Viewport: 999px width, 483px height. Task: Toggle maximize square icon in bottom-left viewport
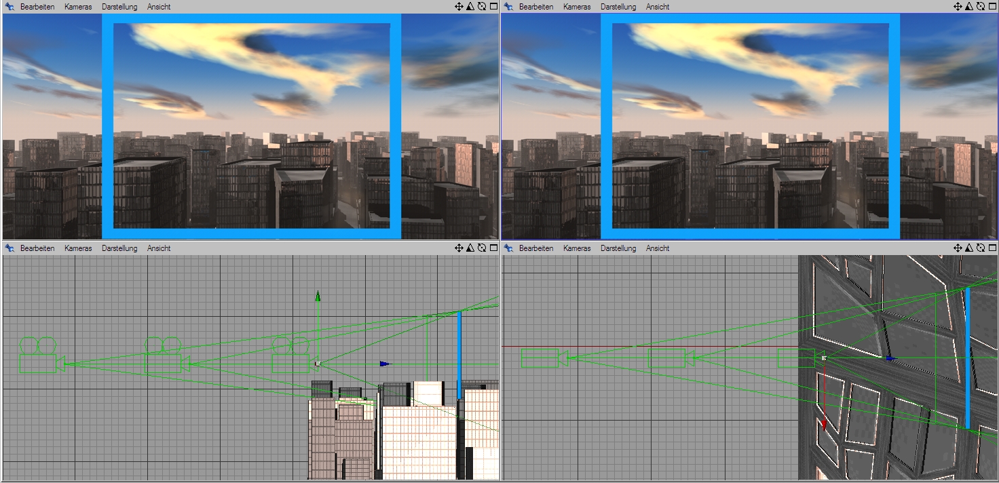(493, 248)
